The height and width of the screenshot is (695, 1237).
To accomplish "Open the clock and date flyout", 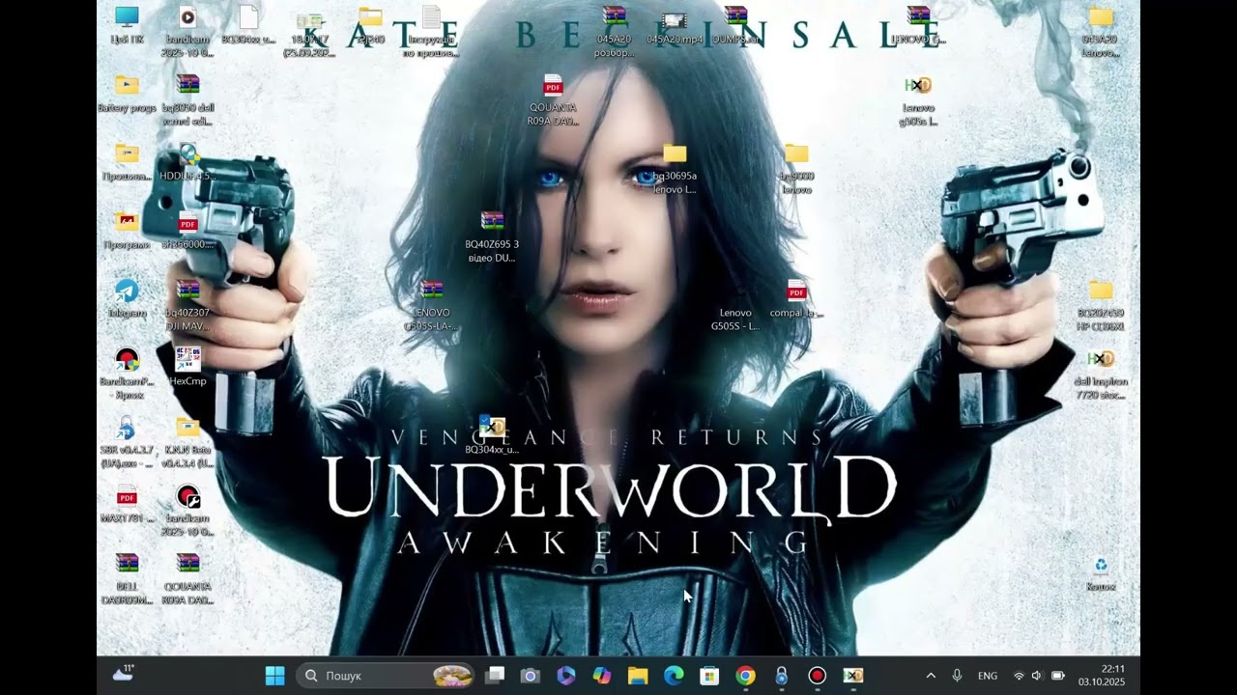I will 1101,675.
